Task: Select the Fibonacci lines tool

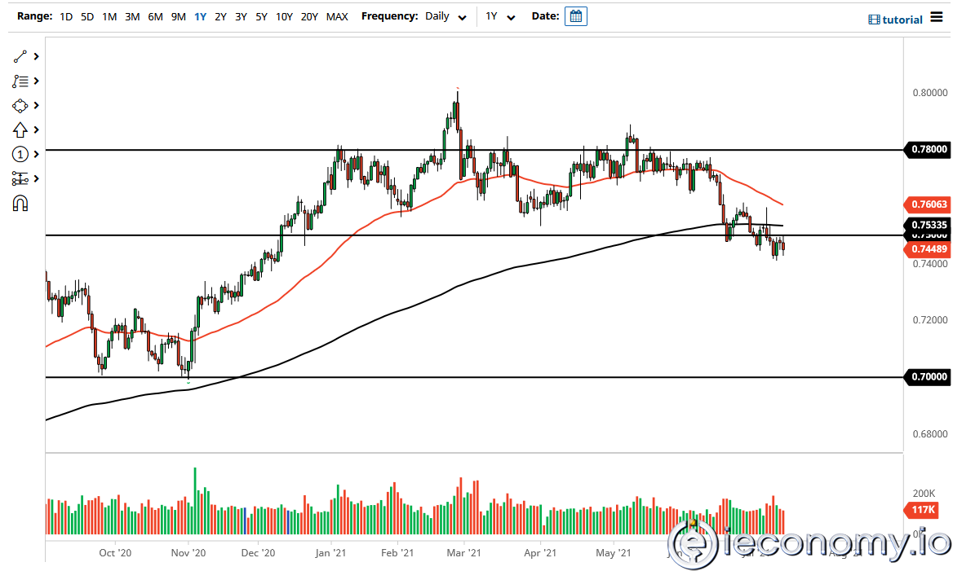Action: [x=20, y=81]
